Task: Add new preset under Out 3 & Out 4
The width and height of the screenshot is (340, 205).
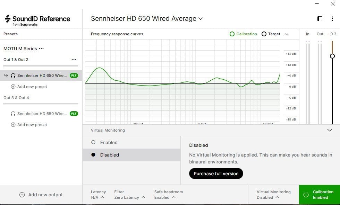Action: pyautogui.click(x=29, y=125)
